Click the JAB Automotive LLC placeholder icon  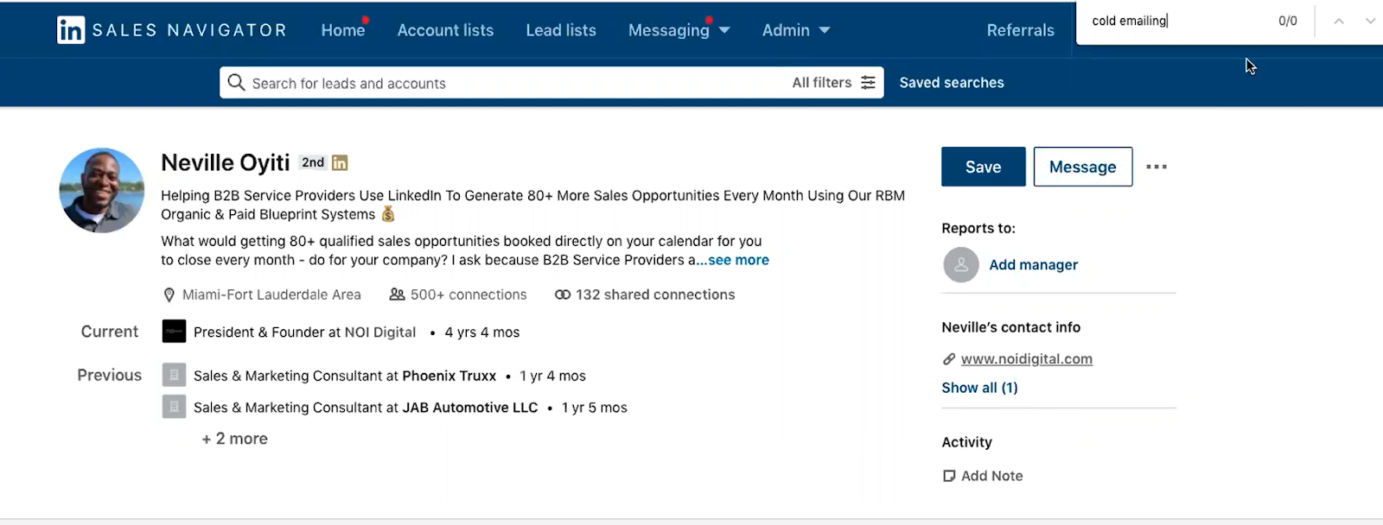[x=174, y=407]
